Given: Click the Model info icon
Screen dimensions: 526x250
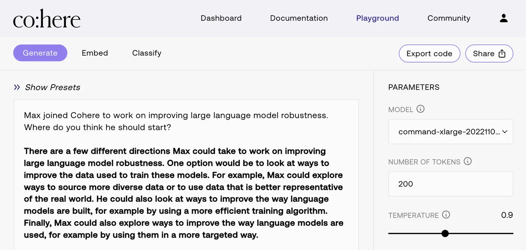Looking at the screenshot, I should click(420, 109).
